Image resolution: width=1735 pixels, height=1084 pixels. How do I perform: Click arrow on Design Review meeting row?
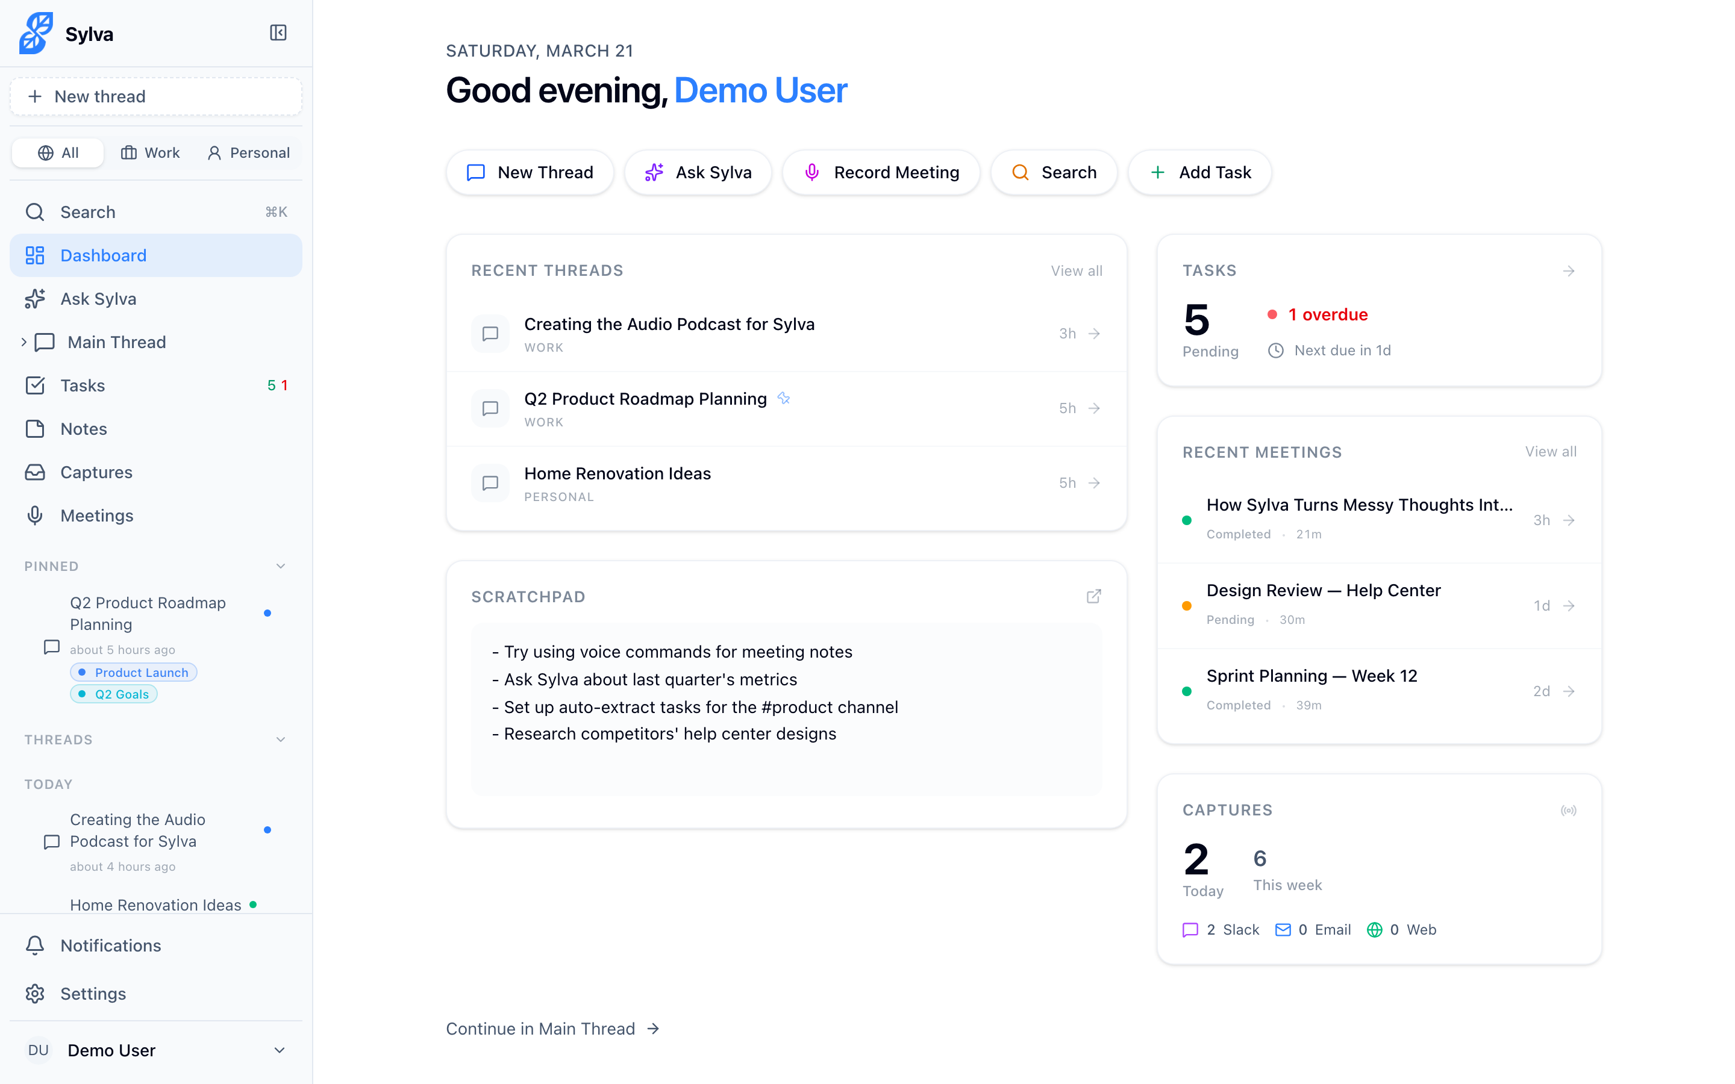pos(1569,606)
